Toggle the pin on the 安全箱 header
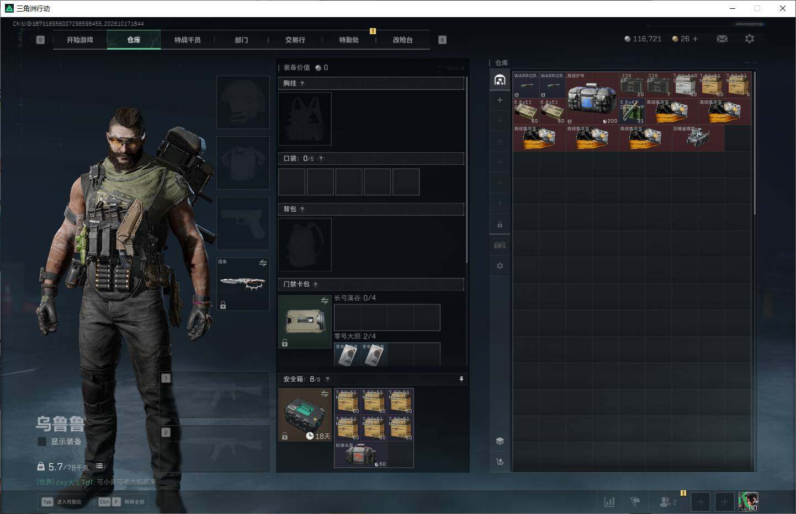Viewport: 796px width, 514px height. click(461, 379)
